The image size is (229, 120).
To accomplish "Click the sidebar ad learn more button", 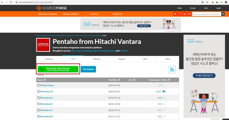I will 204,76.
